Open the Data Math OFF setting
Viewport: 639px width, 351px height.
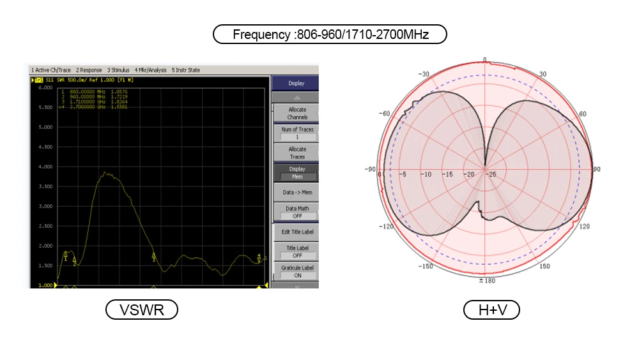[x=296, y=212]
